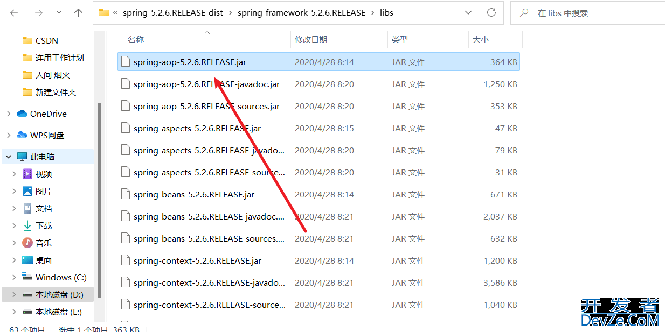Image resolution: width=665 pixels, height=332 pixels.
Task: Click the 桌面 desktop icon
Action: point(27,260)
